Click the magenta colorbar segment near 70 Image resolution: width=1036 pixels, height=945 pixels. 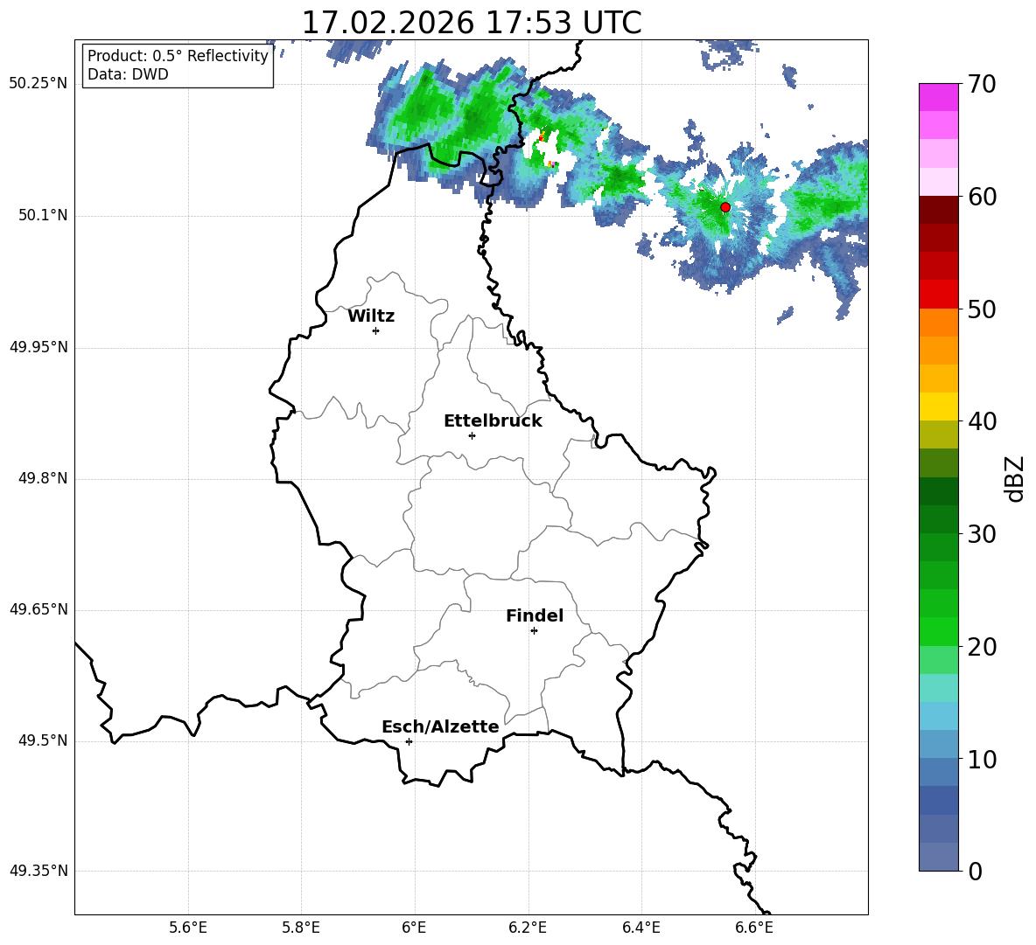pos(938,97)
